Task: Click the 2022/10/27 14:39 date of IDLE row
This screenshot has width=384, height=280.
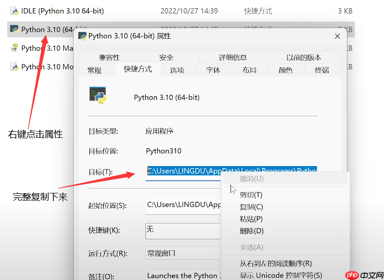Action: pos(189,11)
